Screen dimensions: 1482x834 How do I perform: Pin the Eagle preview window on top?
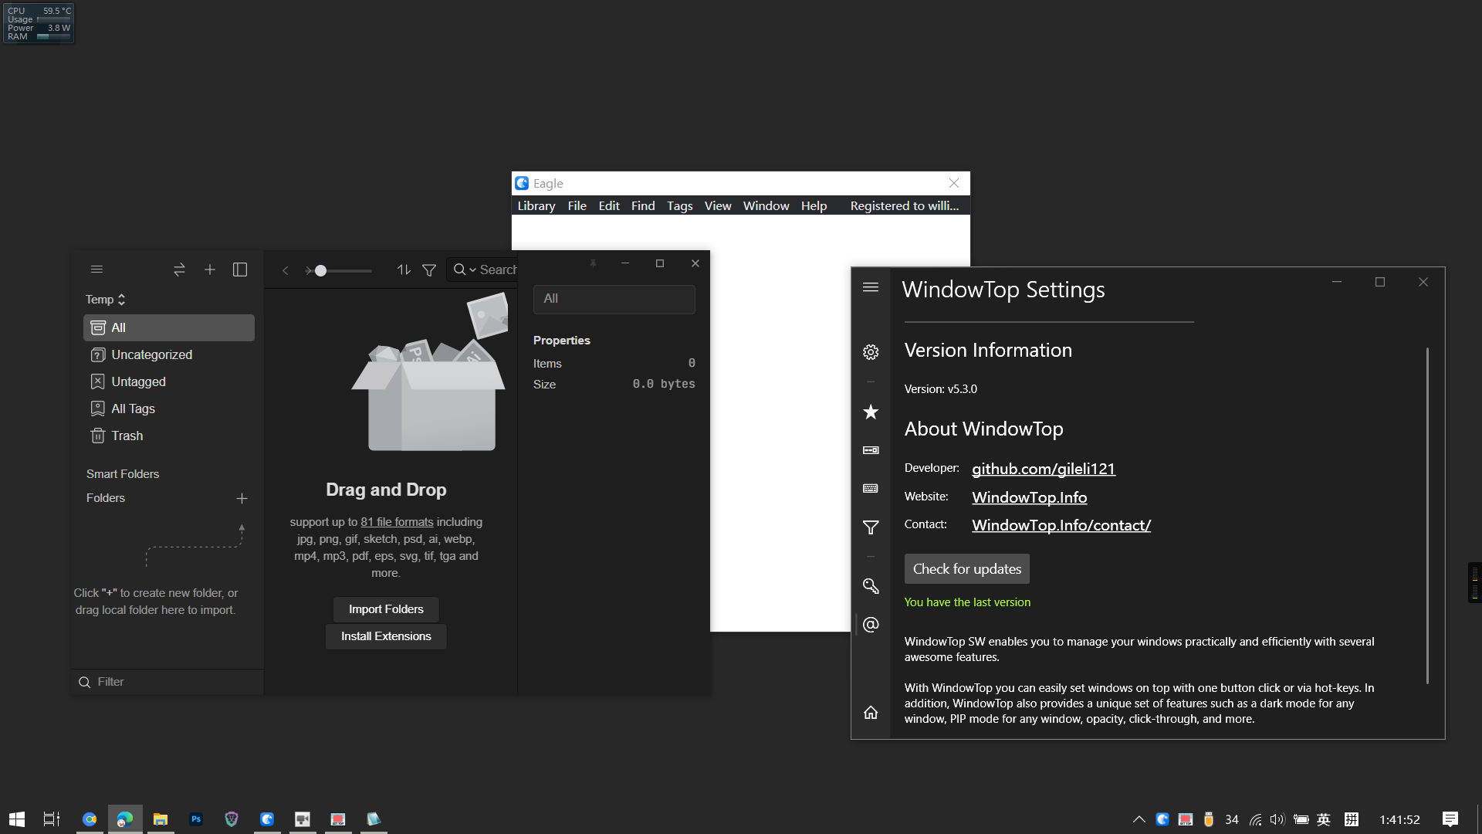pyautogui.click(x=593, y=263)
